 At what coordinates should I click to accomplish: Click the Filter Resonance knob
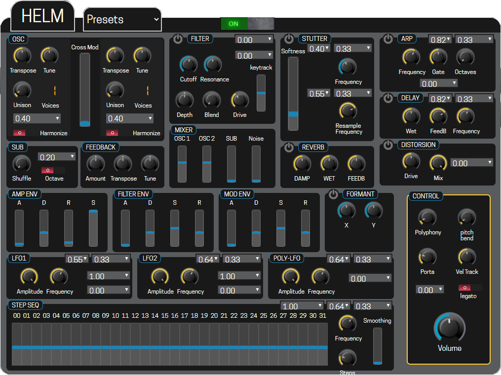tap(213, 64)
